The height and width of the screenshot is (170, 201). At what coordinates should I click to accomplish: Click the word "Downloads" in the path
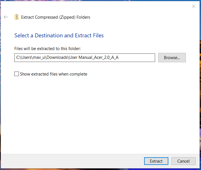click(x=58, y=58)
